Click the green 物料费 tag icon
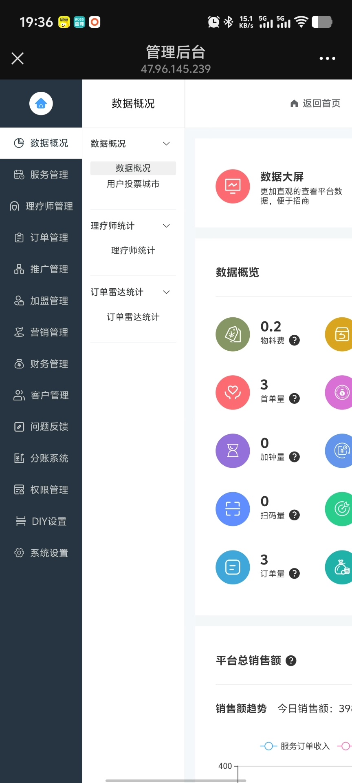 point(233,334)
